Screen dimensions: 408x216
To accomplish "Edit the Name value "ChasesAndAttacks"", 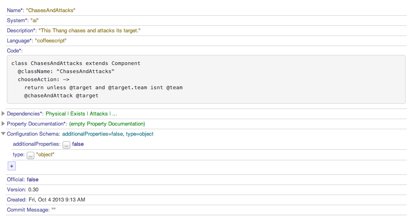I will coord(51,10).
